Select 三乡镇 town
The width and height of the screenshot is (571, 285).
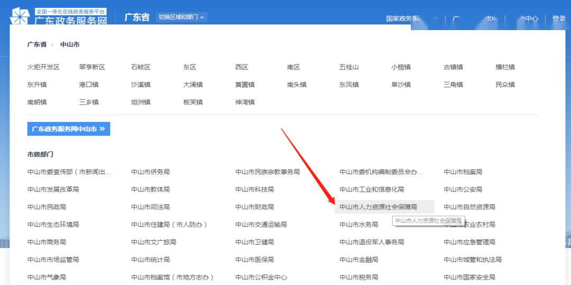pyautogui.click(x=89, y=102)
